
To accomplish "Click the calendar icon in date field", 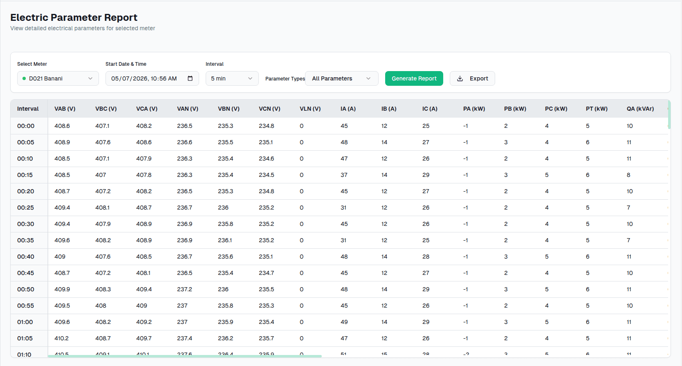I will pos(190,78).
